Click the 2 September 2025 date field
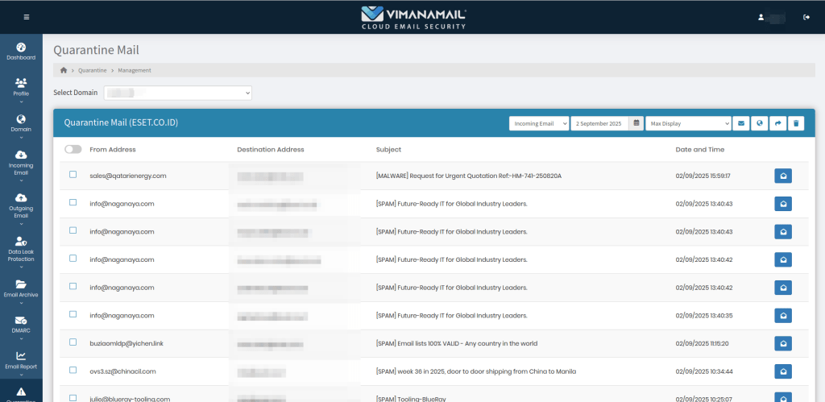825x402 pixels. click(x=599, y=123)
